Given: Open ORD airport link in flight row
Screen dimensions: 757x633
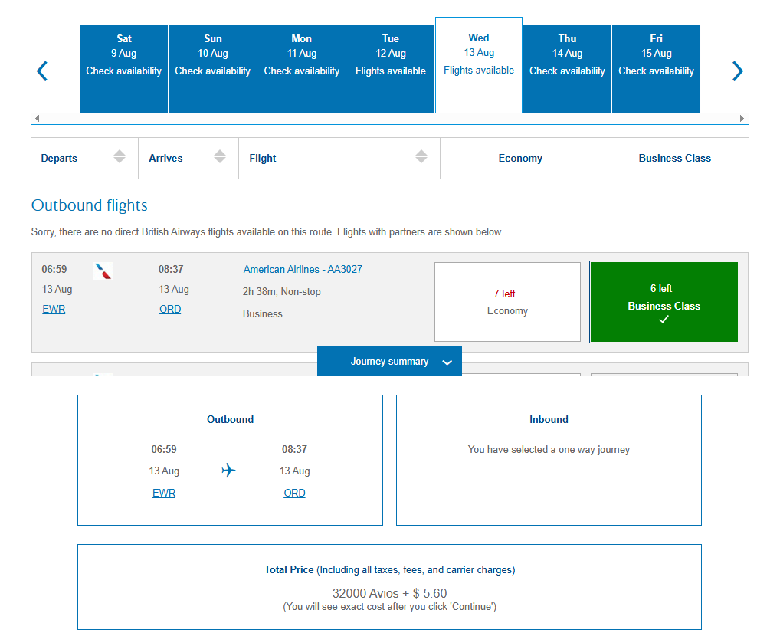Looking at the screenshot, I should 170,309.
